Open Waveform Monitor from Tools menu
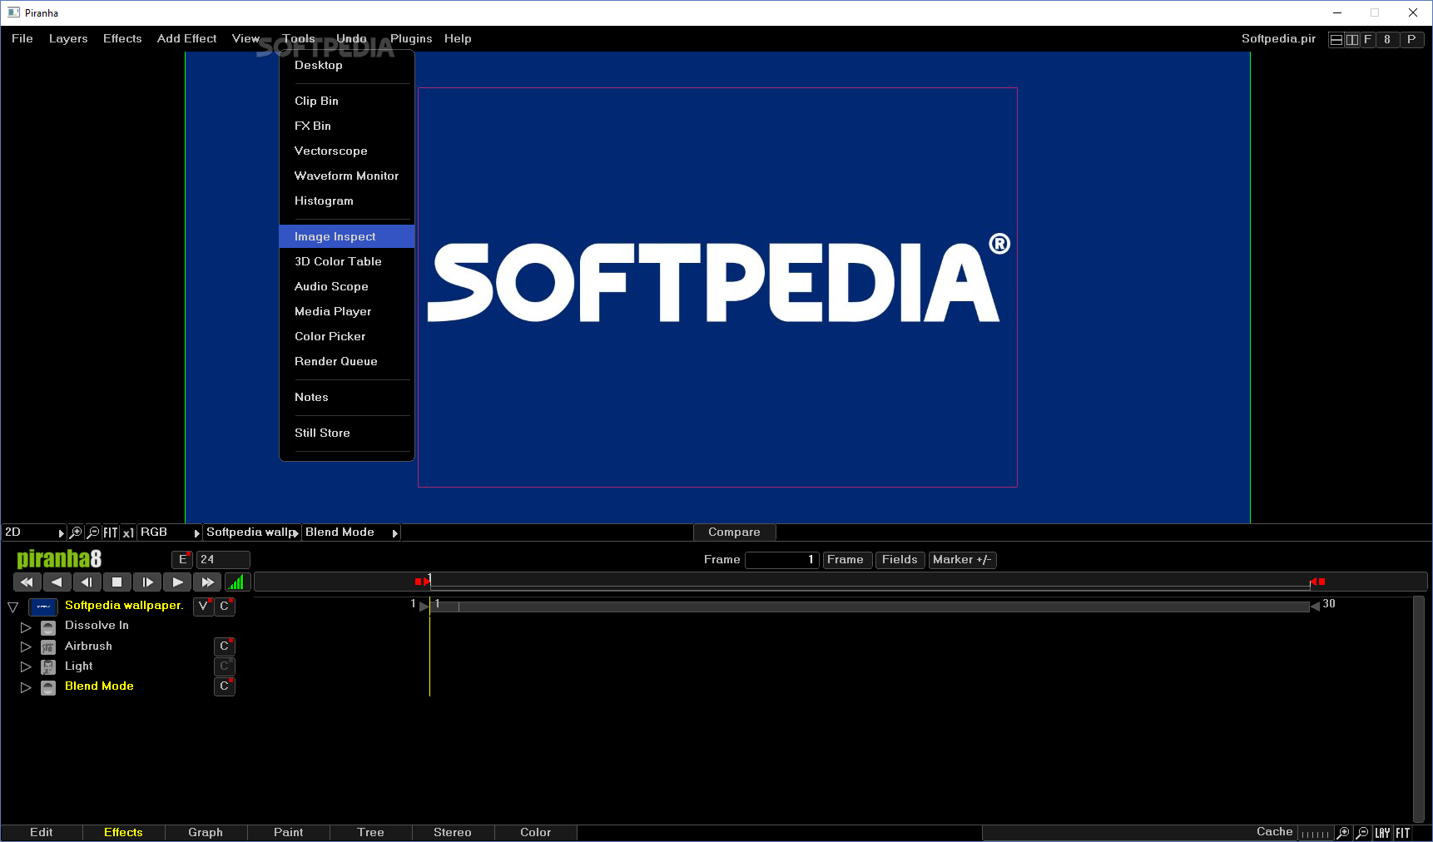The height and width of the screenshot is (842, 1433). click(347, 176)
